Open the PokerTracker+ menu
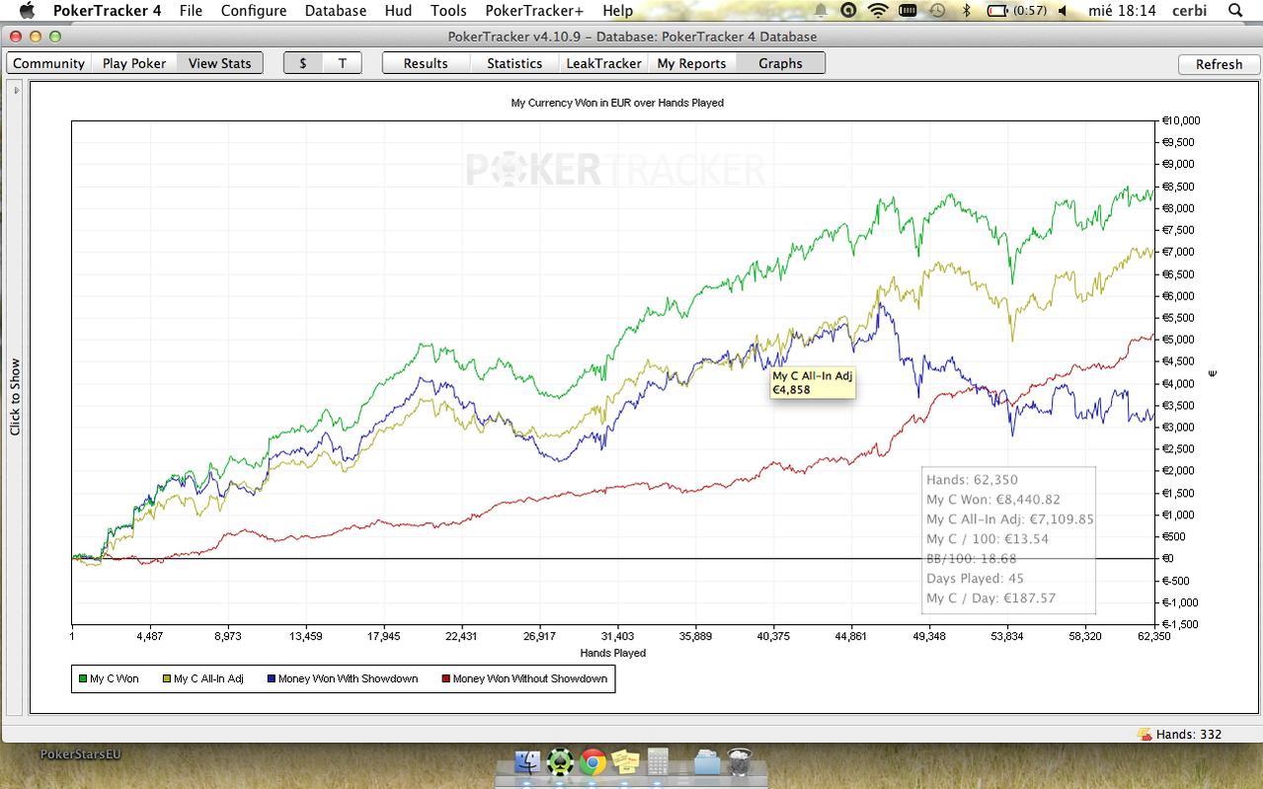Image resolution: width=1263 pixels, height=789 pixels. [534, 11]
